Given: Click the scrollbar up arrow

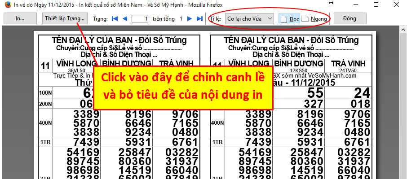Looking at the screenshot, I should click(x=404, y=29).
